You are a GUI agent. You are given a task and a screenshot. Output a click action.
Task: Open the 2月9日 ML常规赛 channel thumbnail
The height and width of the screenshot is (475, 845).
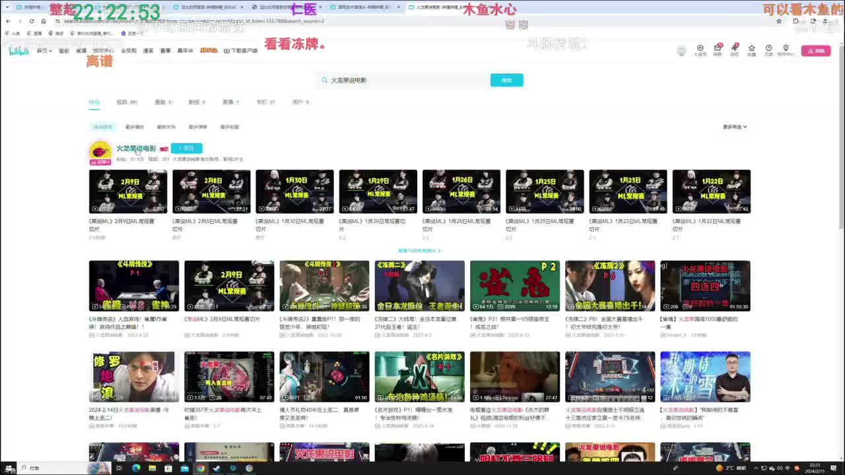coord(128,191)
